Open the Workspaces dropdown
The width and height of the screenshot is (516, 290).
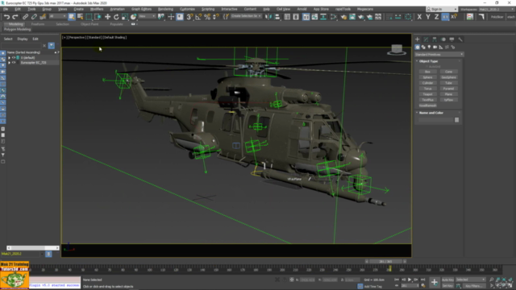(497, 9)
